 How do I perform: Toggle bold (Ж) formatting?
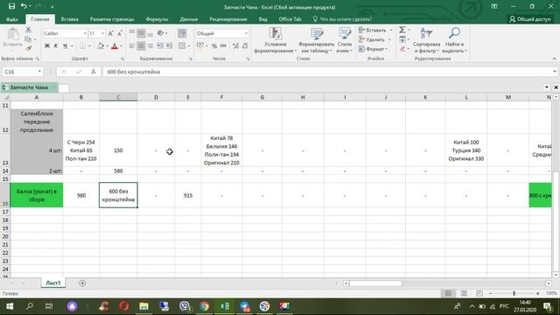pos(46,45)
